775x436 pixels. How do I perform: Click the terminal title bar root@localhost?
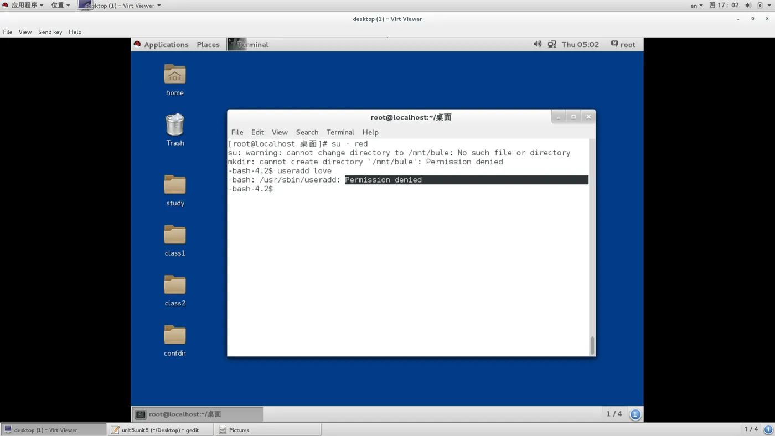[x=411, y=117]
